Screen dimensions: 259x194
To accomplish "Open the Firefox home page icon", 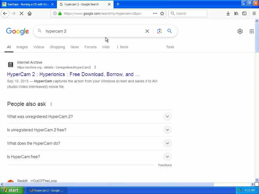I will click(x=30, y=14).
